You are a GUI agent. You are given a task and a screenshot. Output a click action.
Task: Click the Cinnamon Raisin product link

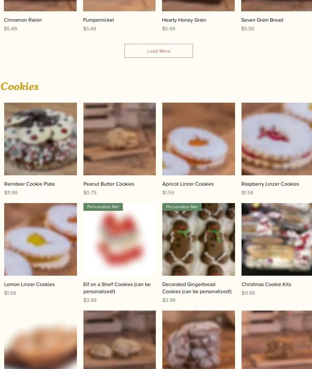point(23,20)
